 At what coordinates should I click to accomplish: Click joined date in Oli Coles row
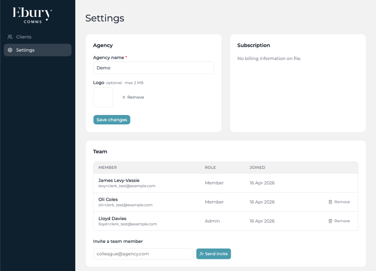point(262,202)
